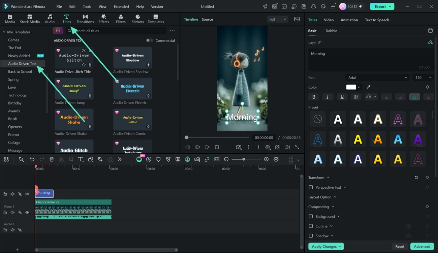
Task: Select the text tool in timeline toolbar
Action: (81, 159)
